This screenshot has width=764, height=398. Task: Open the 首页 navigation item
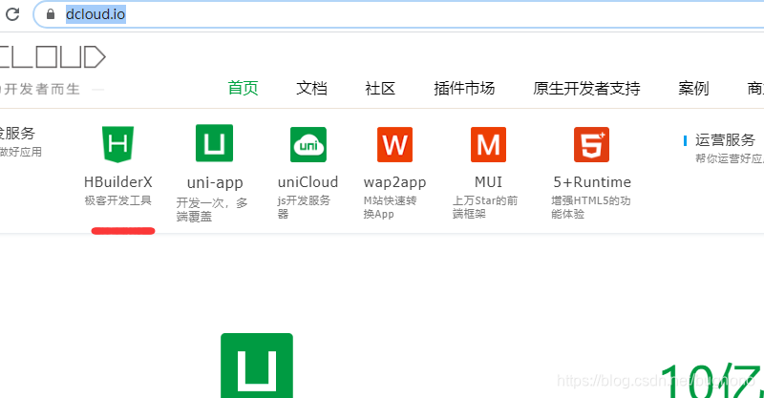tap(243, 88)
